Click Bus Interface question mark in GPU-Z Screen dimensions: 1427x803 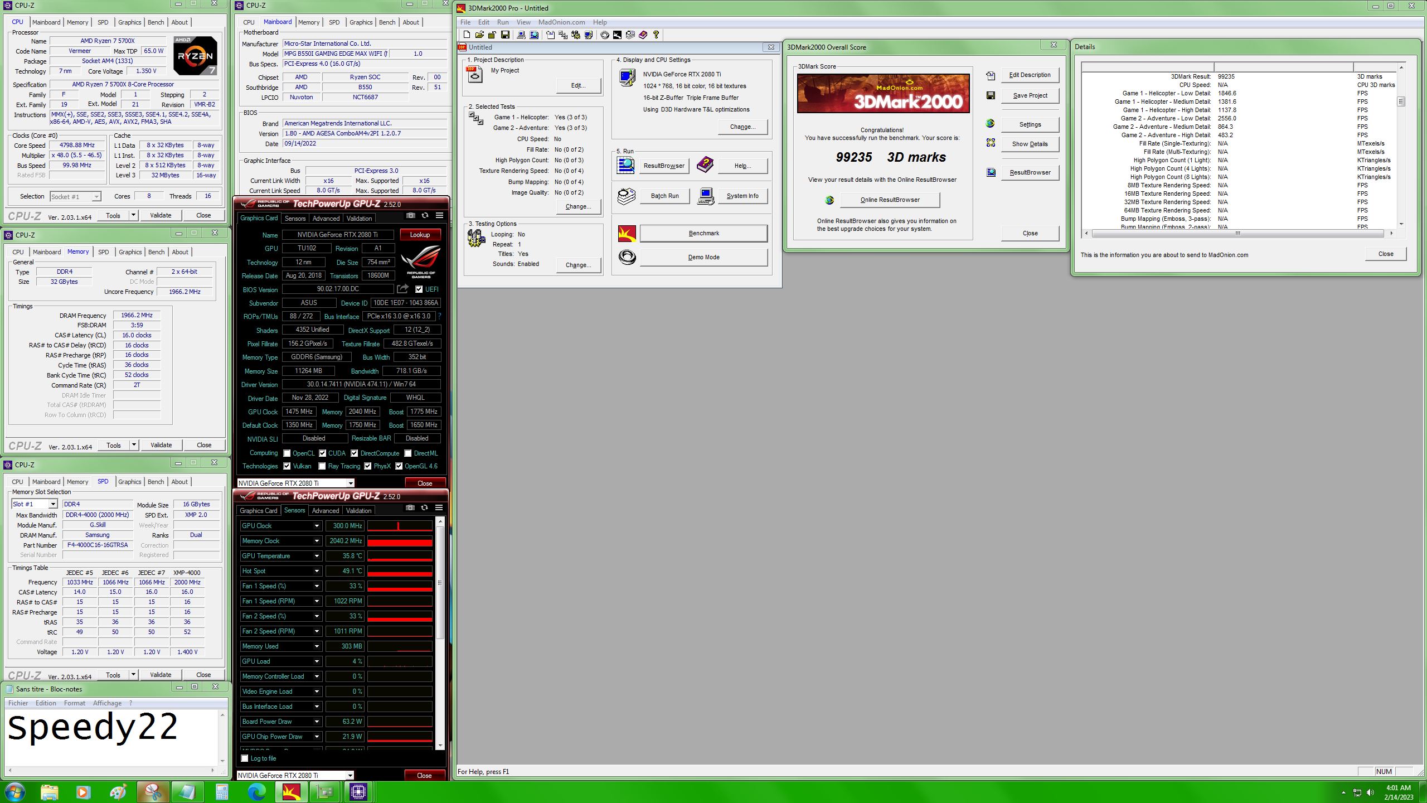click(439, 316)
